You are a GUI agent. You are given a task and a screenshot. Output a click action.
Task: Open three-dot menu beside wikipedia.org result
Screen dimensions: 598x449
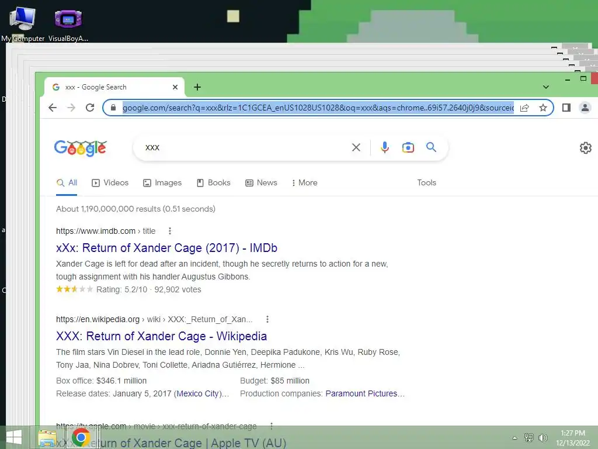(x=267, y=319)
